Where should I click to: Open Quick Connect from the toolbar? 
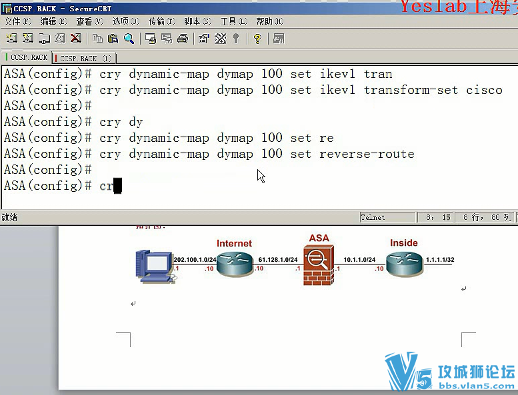[x=27, y=39]
